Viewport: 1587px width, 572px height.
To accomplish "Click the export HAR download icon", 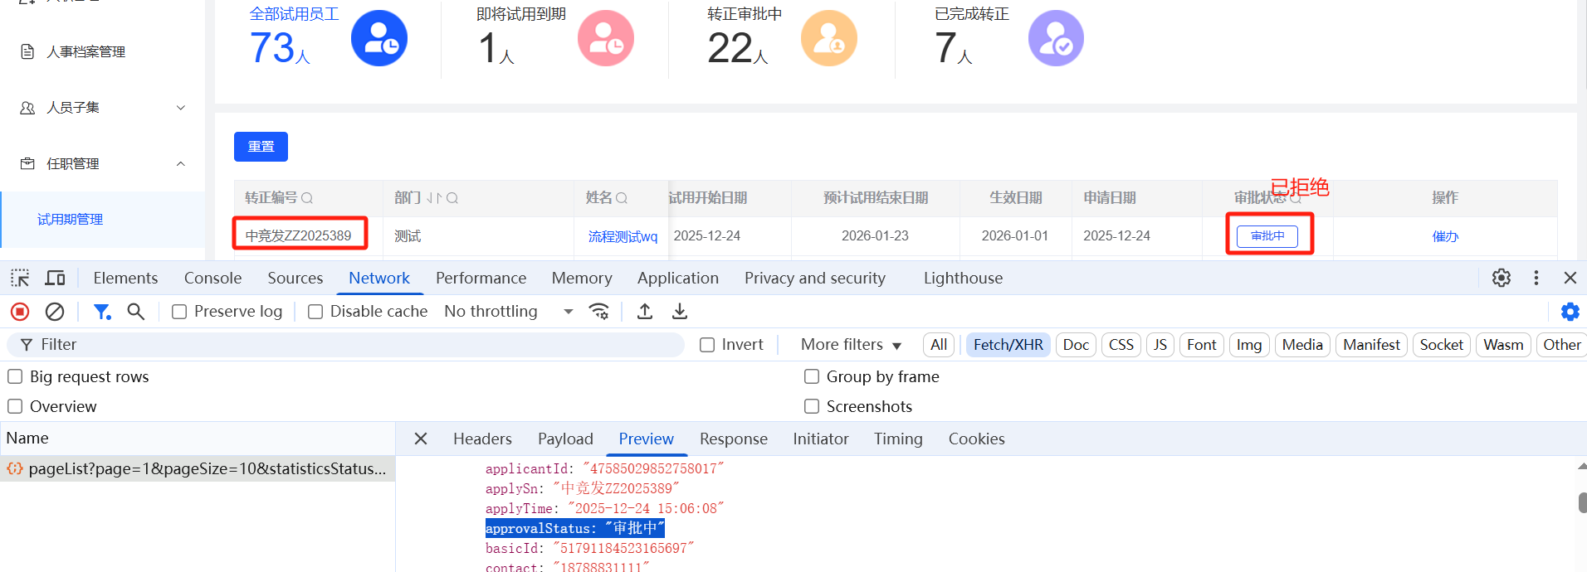I will (x=680, y=312).
